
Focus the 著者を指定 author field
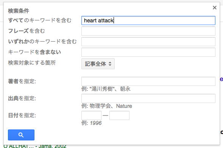[x=148, y=81]
